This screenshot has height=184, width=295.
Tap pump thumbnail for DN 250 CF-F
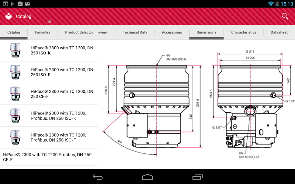(15, 94)
